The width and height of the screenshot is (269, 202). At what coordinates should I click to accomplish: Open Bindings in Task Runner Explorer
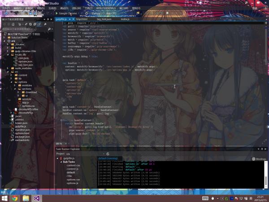(259, 159)
